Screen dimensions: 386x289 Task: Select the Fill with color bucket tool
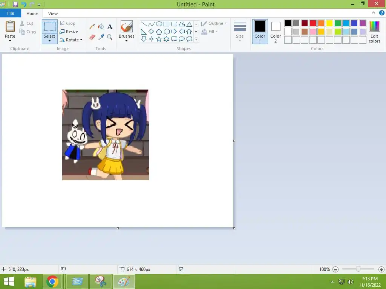tap(101, 27)
